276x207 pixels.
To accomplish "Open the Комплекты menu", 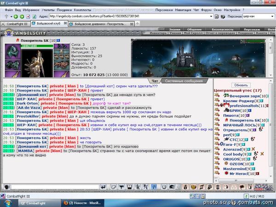I will (82, 10).
